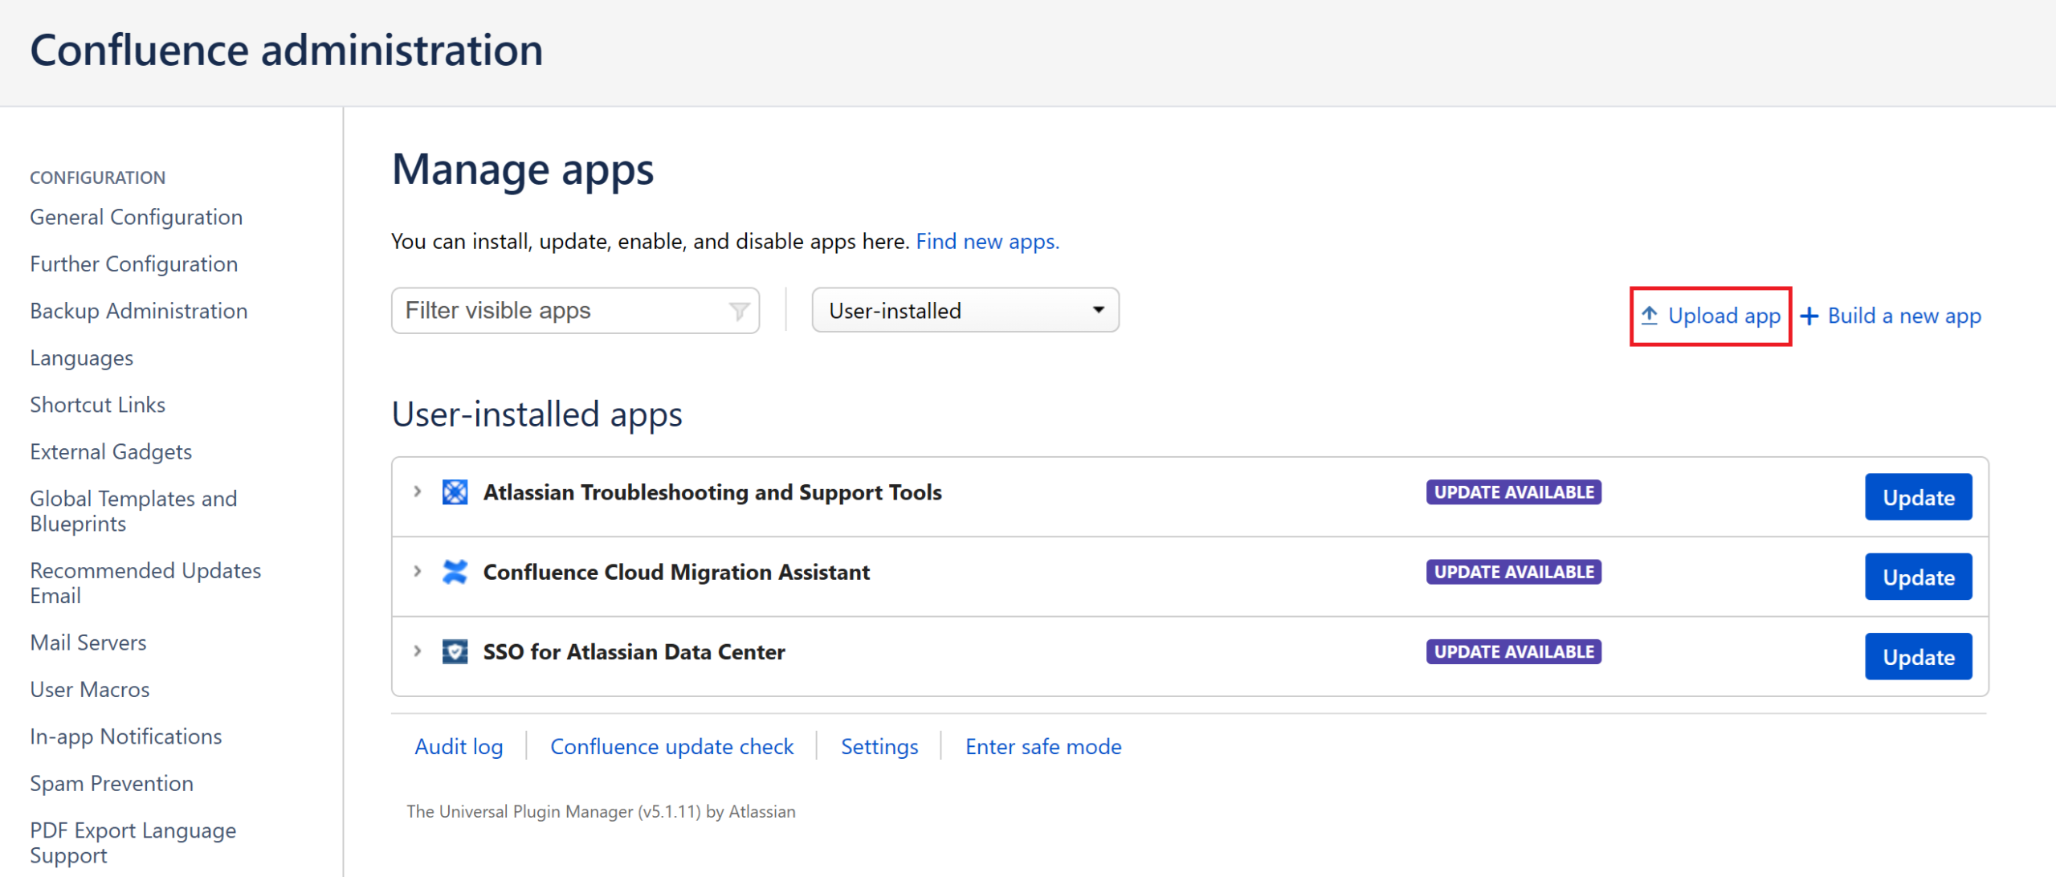Update the Atlassian Troubleshooting and Support Tools app
This screenshot has width=2056, height=877.
tap(1917, 497)
